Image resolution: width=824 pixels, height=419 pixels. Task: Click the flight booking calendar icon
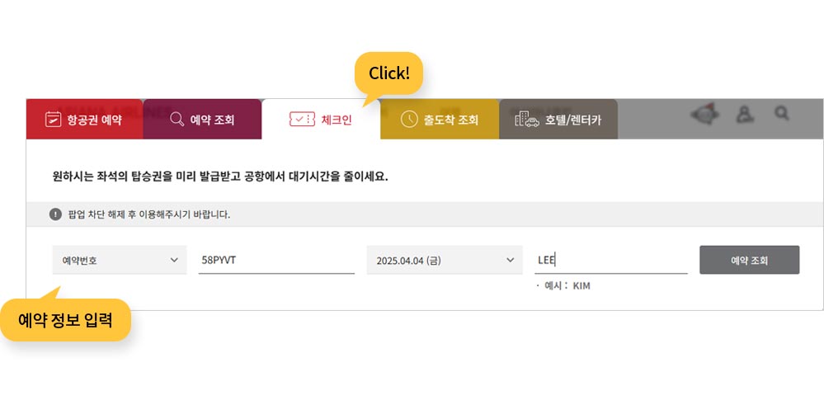coord(53,120)
